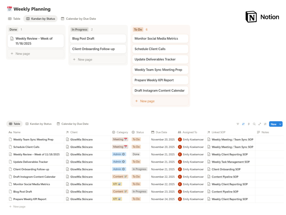Select lower Table view tab
This screenshot has height=215, width=286.
pos(15,124)
